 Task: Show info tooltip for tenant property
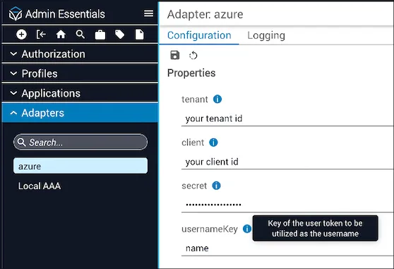217,100
